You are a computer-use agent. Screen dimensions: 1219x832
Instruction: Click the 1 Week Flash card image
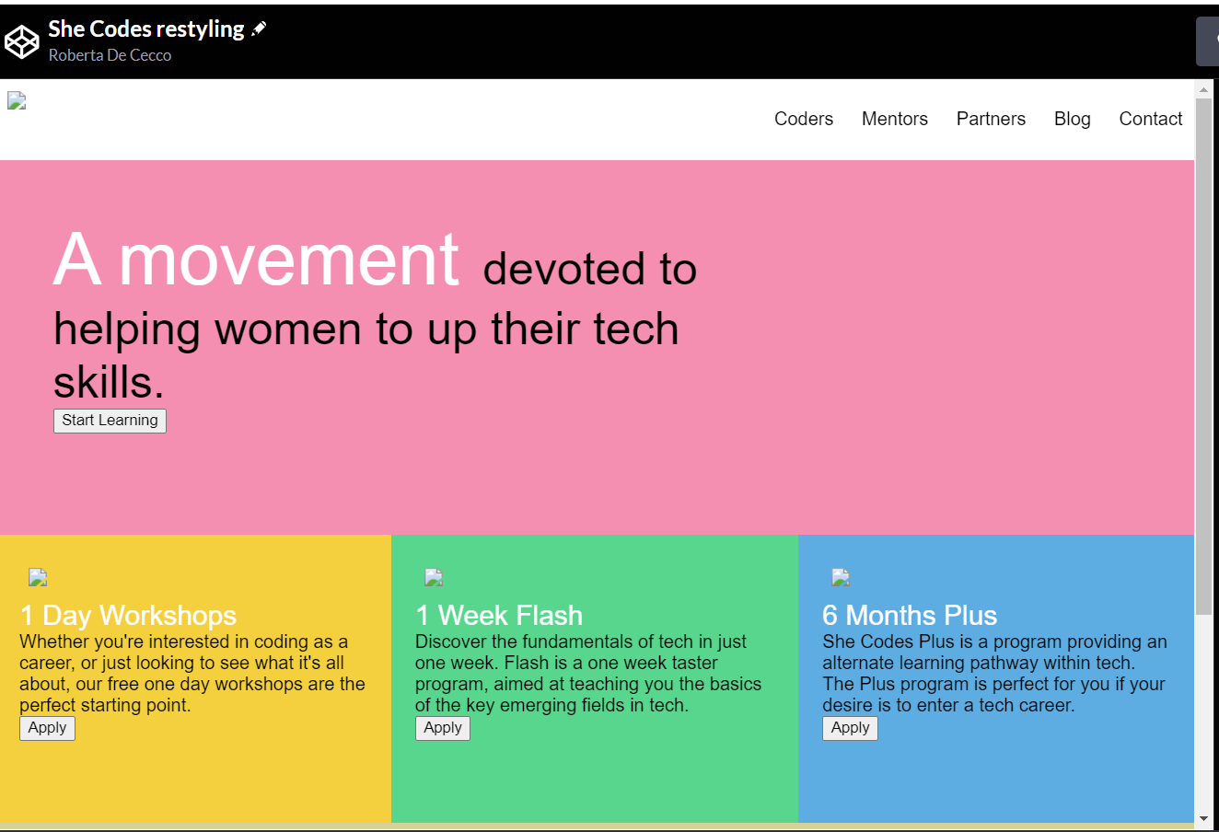coord(434,577)
